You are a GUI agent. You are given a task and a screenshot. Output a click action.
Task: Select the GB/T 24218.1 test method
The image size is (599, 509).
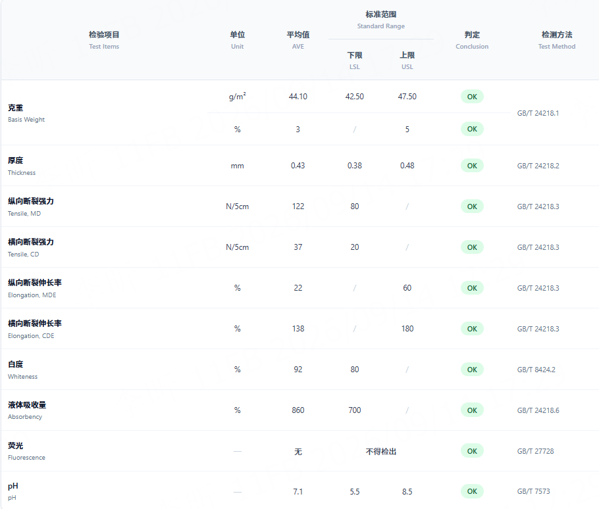(x=538, y=113)
